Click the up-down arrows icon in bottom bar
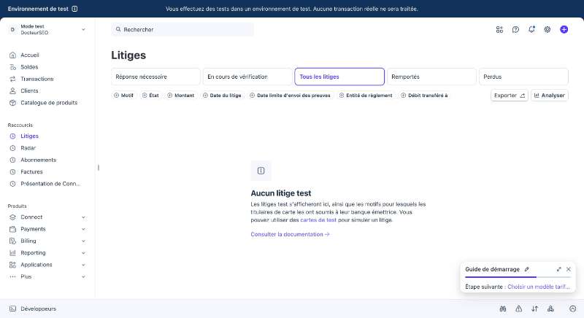 coord(535,309)
